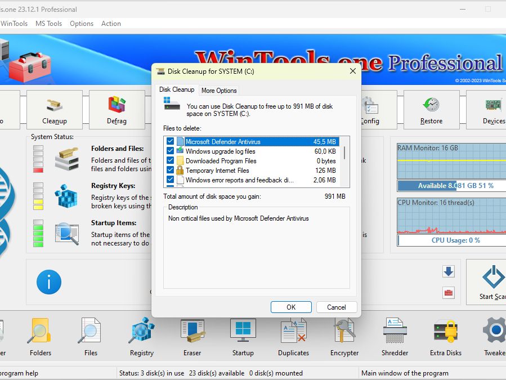Image resolution: width=506 pixels, height=380 pixels.
Task: Click the Available RAM progress bar
Action: (452, 186)
